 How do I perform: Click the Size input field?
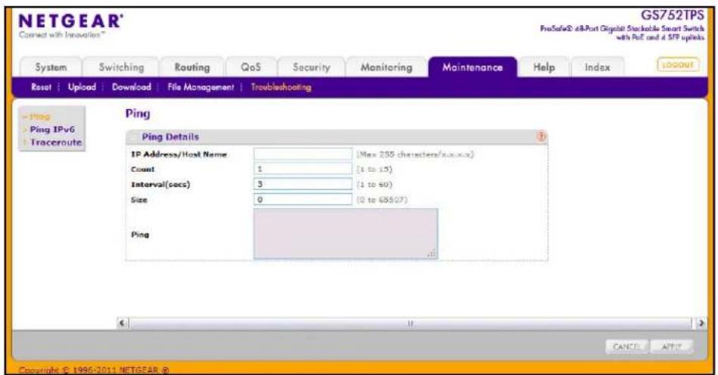click(x=303, y=199)
